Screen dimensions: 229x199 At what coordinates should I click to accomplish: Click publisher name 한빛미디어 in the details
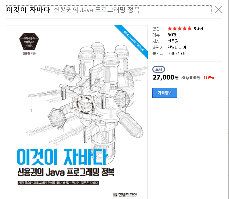point(177,47)
